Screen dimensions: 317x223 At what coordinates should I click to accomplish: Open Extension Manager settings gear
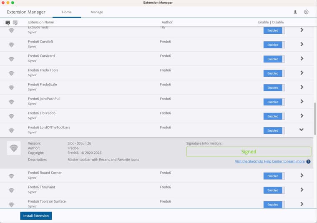306,12
